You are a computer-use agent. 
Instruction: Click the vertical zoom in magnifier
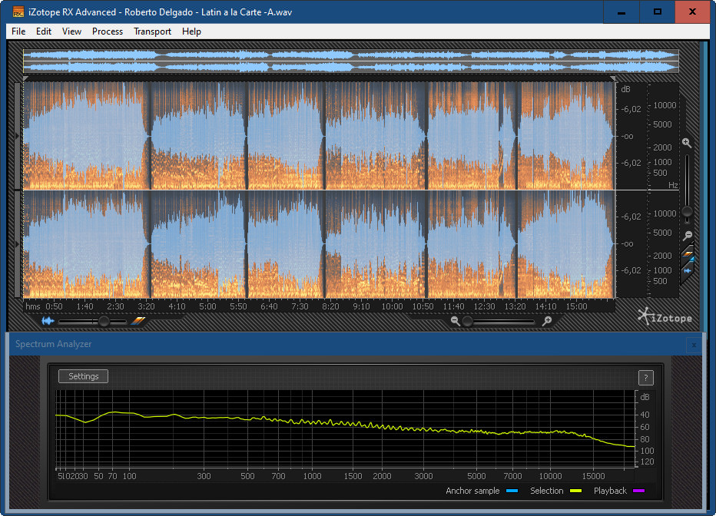coord(687,143)
